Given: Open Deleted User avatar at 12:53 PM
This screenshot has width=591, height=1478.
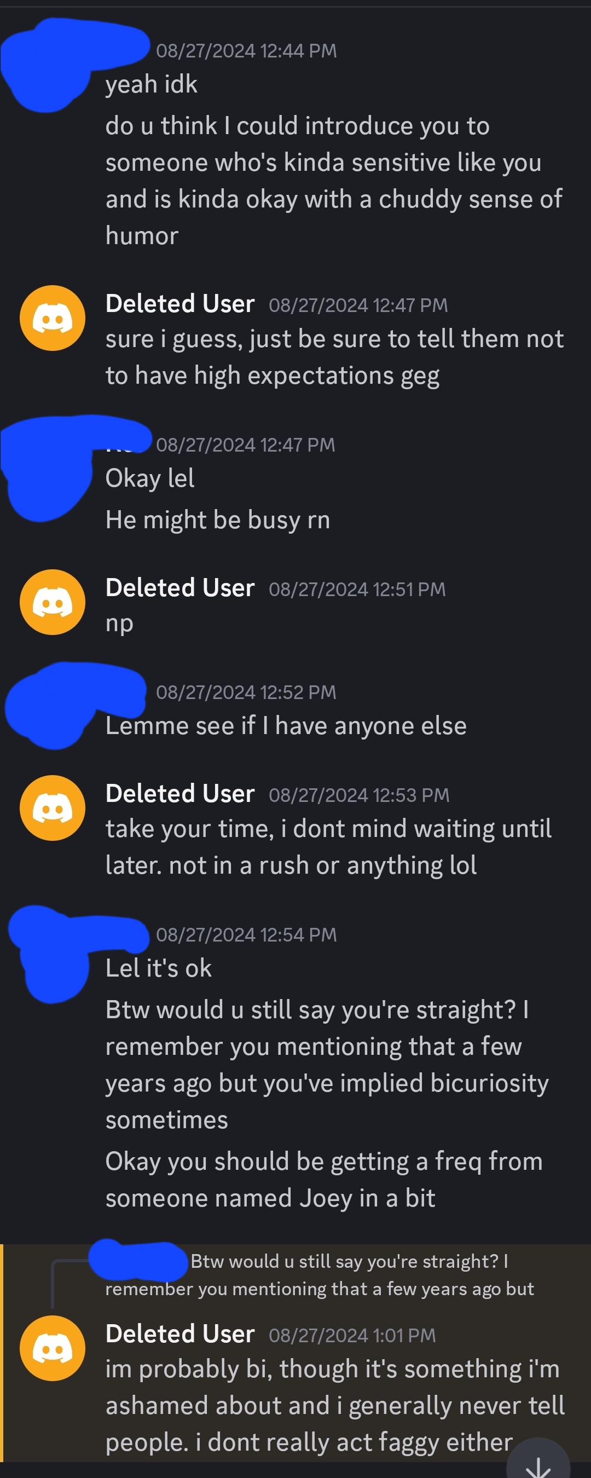Looking at the screenshot, I should (x=52, y=808).
